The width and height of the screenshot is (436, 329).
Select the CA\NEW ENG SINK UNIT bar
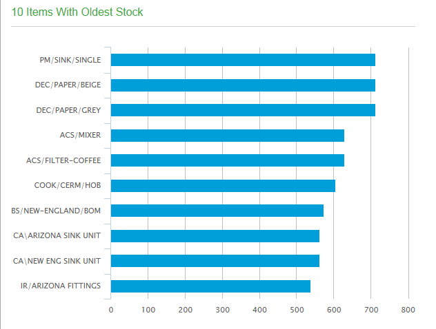pyautogui.click(x=215, y=261)
